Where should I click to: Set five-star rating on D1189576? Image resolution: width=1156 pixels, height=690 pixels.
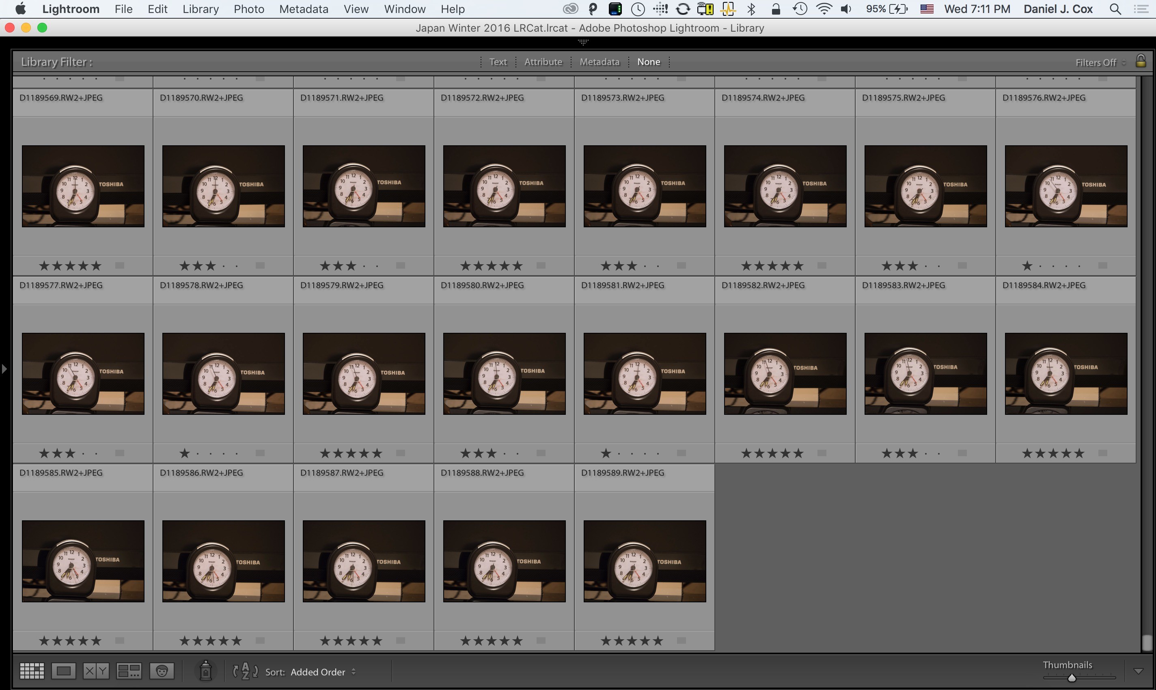point(1079,266)
